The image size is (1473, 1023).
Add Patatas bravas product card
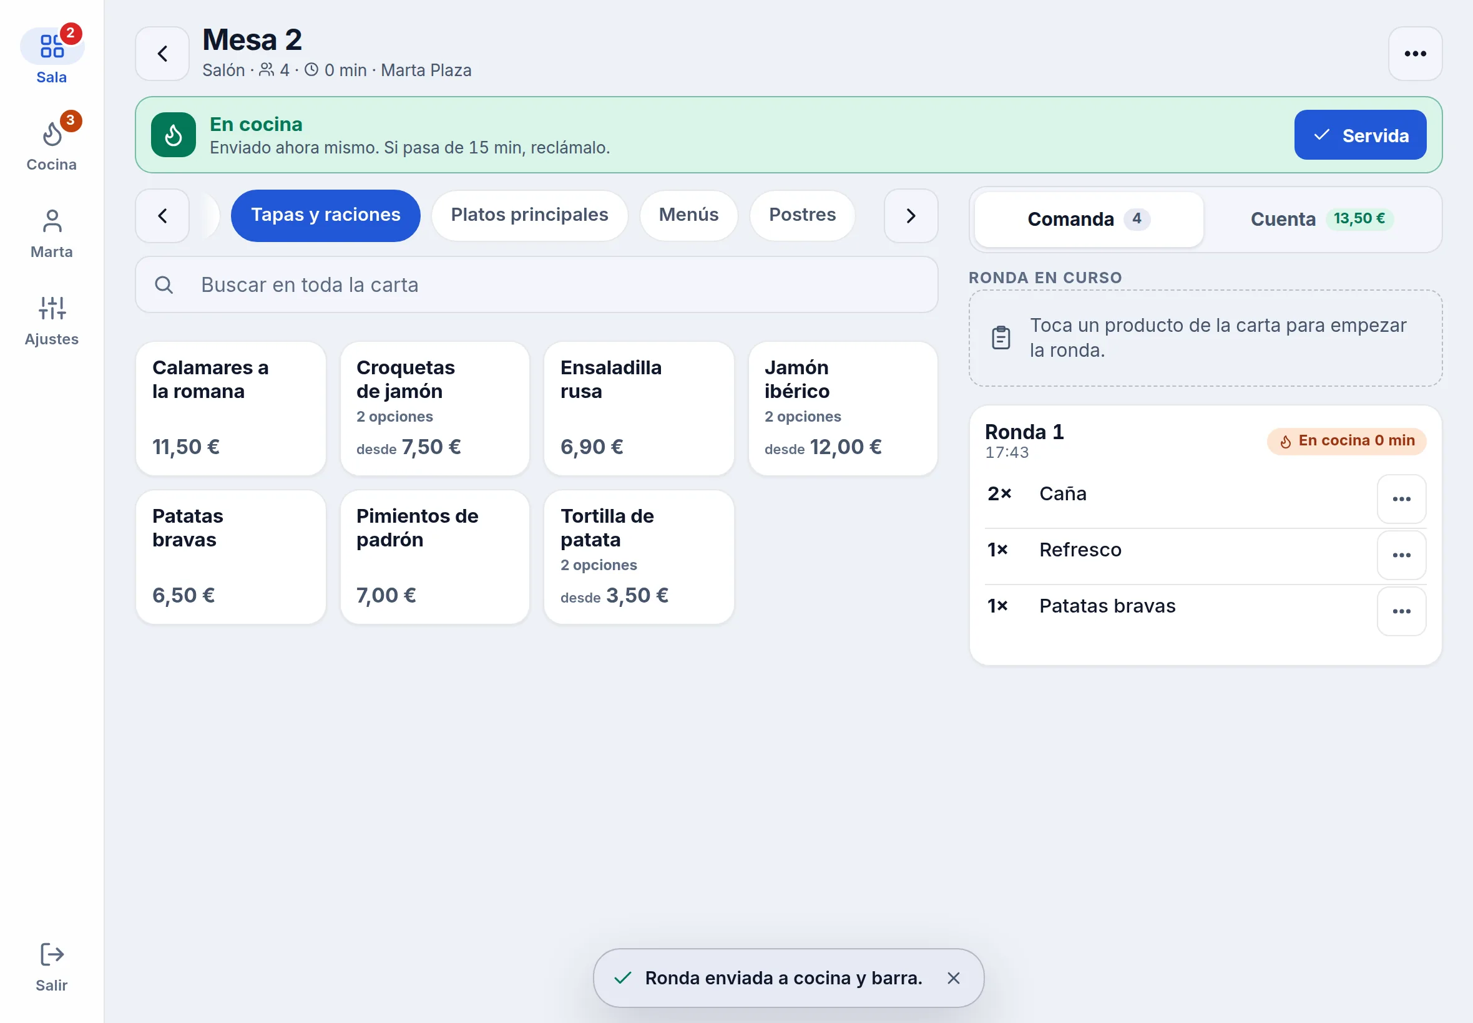click(x=230, y=557)
